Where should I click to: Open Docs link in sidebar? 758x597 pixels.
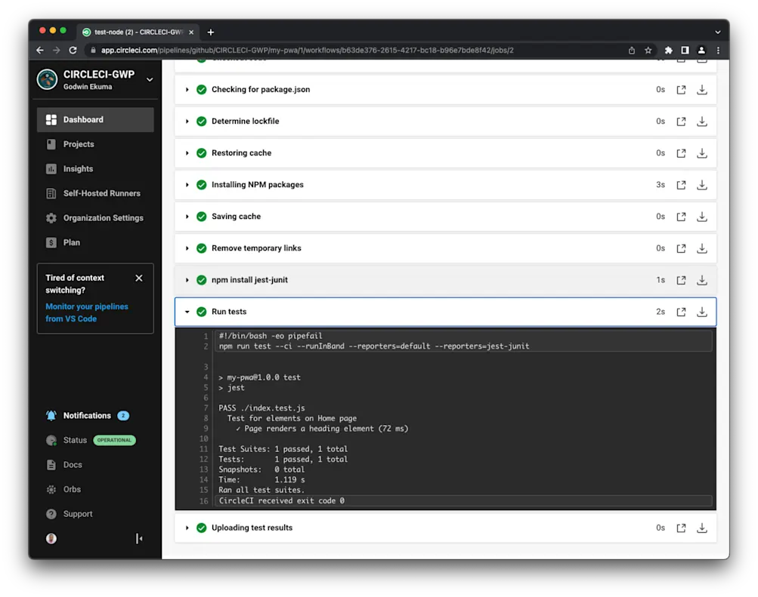(73, 465)
